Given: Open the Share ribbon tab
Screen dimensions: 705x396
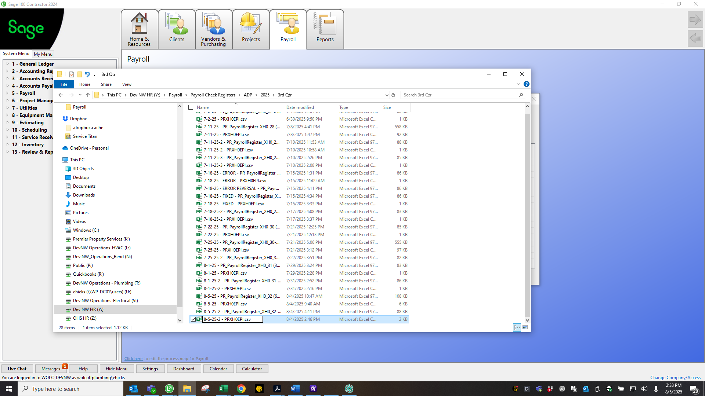Looking at the screenshot, I should (x=106, y=84).
